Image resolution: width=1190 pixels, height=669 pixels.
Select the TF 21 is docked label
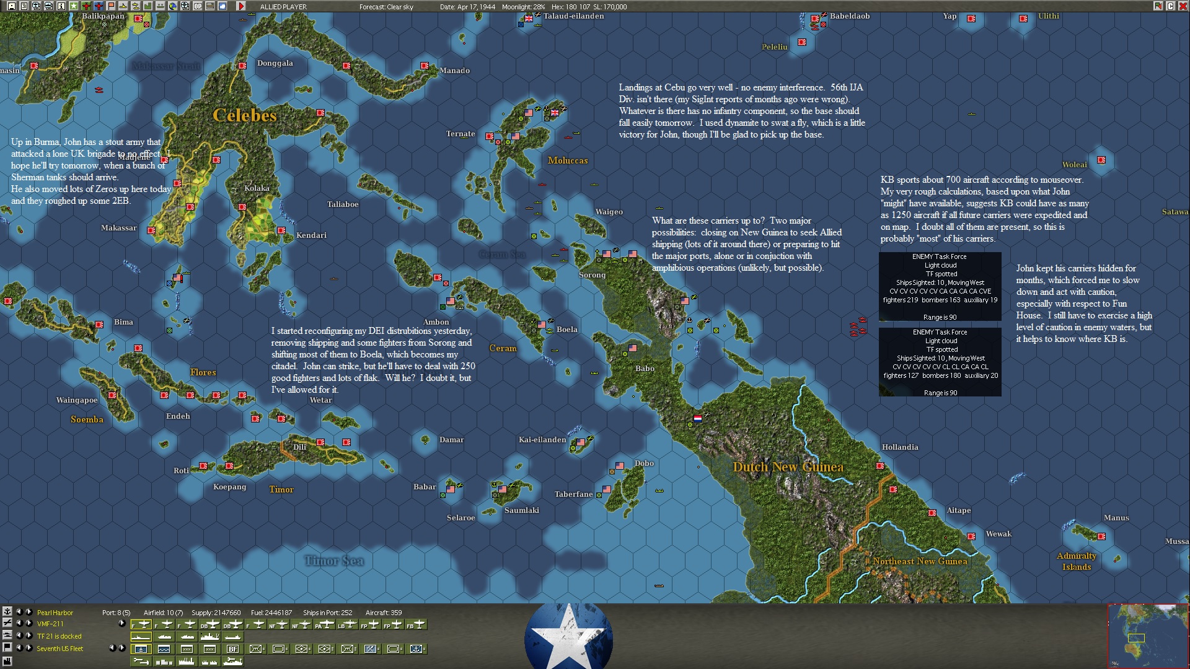tap(59, 636)
